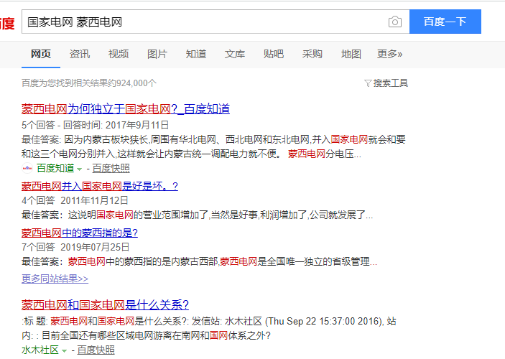Screen dimensions: 505x359
Task: Click snippet 最佳答案: 蒙西电网中的蒙西指的是内蒙古西部
Action: tap(199, 261)
